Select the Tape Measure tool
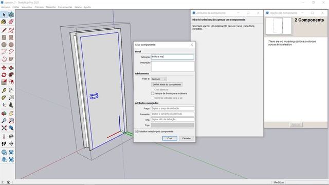Screen dimensions: 329x185 click(x=4, y=90)
